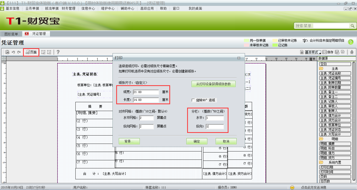The width and height of the screenshot is (357, 190).
Task: Close the 凭证管理 tab via red icon
Action: click(27, 34)
